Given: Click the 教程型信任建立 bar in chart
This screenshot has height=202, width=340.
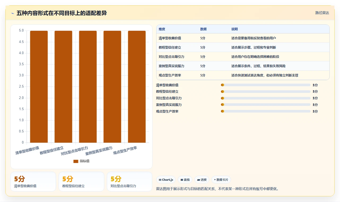Looking at the screenshot, I should 63,87.
